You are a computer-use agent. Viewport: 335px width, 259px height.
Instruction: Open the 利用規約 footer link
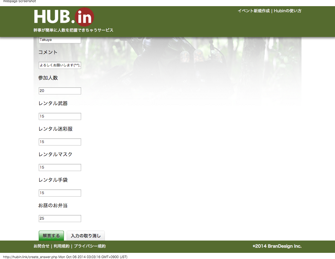coord(61,246)
